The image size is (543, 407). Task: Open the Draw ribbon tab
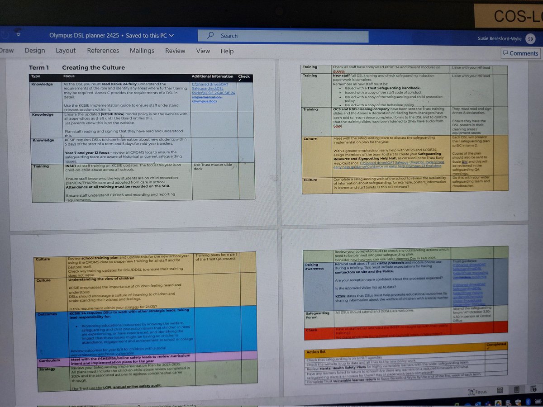[x=6, y=51]
